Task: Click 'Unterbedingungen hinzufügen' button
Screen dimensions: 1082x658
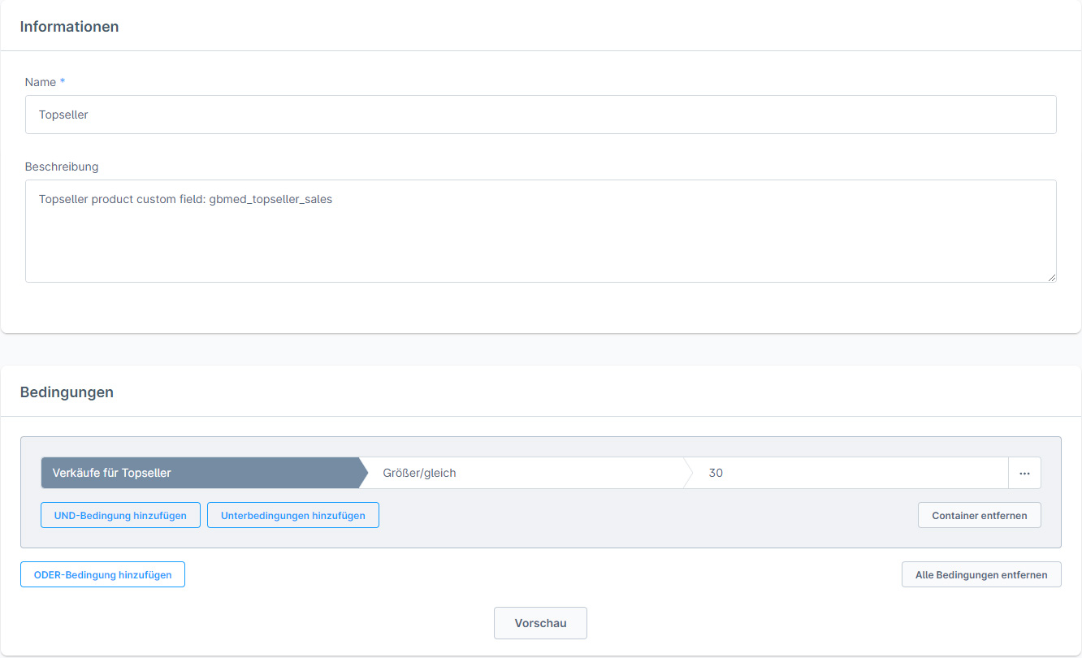Action: click(293, 515)
